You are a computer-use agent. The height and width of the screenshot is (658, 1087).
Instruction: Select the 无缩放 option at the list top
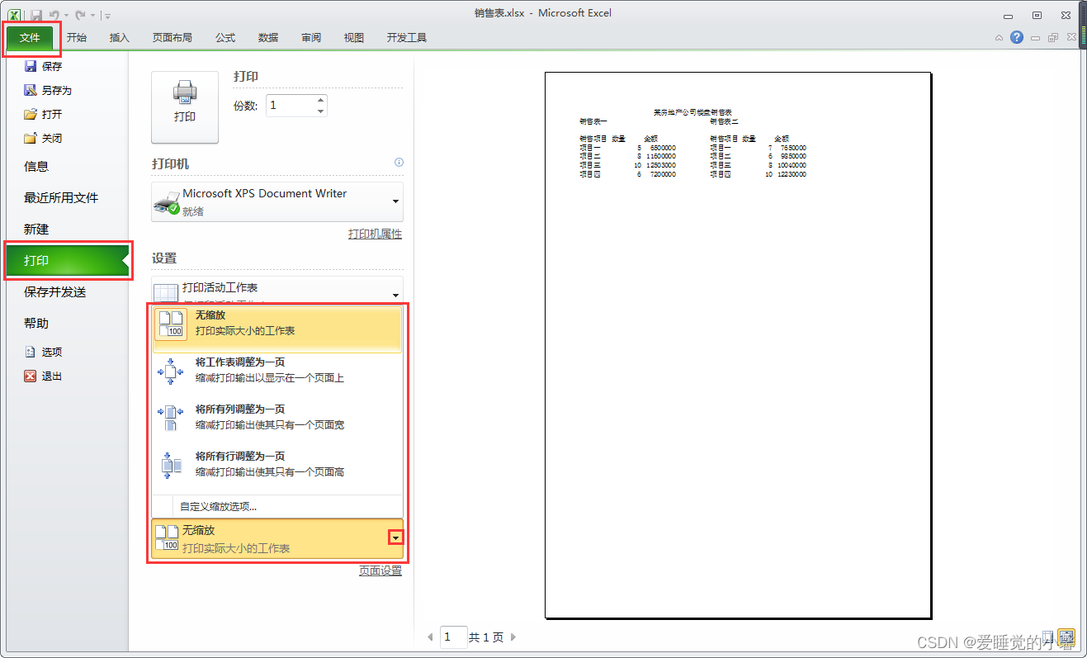(x=277, y=330)
